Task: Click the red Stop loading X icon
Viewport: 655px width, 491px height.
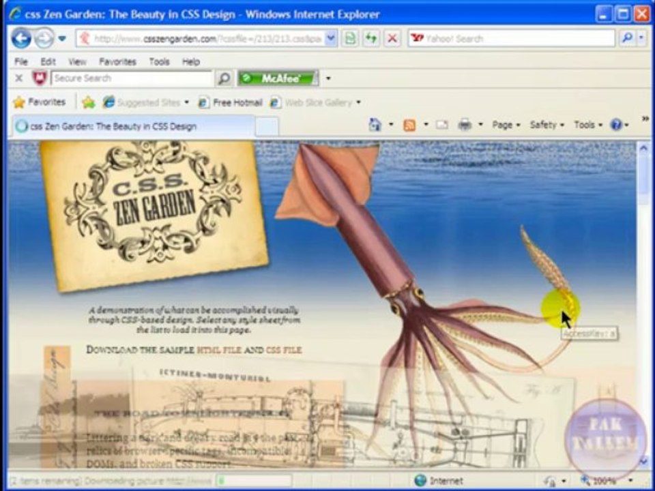Action: tap(392, 39)
